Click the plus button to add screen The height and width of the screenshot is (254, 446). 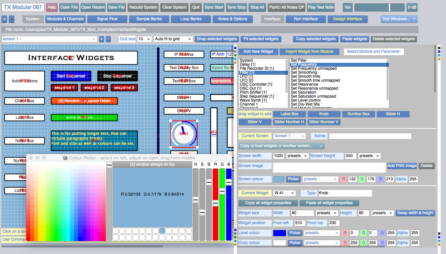coord(102,39)
